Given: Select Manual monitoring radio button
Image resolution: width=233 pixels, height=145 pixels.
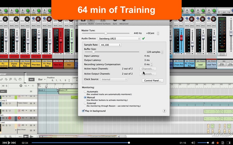Looking at the screenshot, I should click(85, 97).
